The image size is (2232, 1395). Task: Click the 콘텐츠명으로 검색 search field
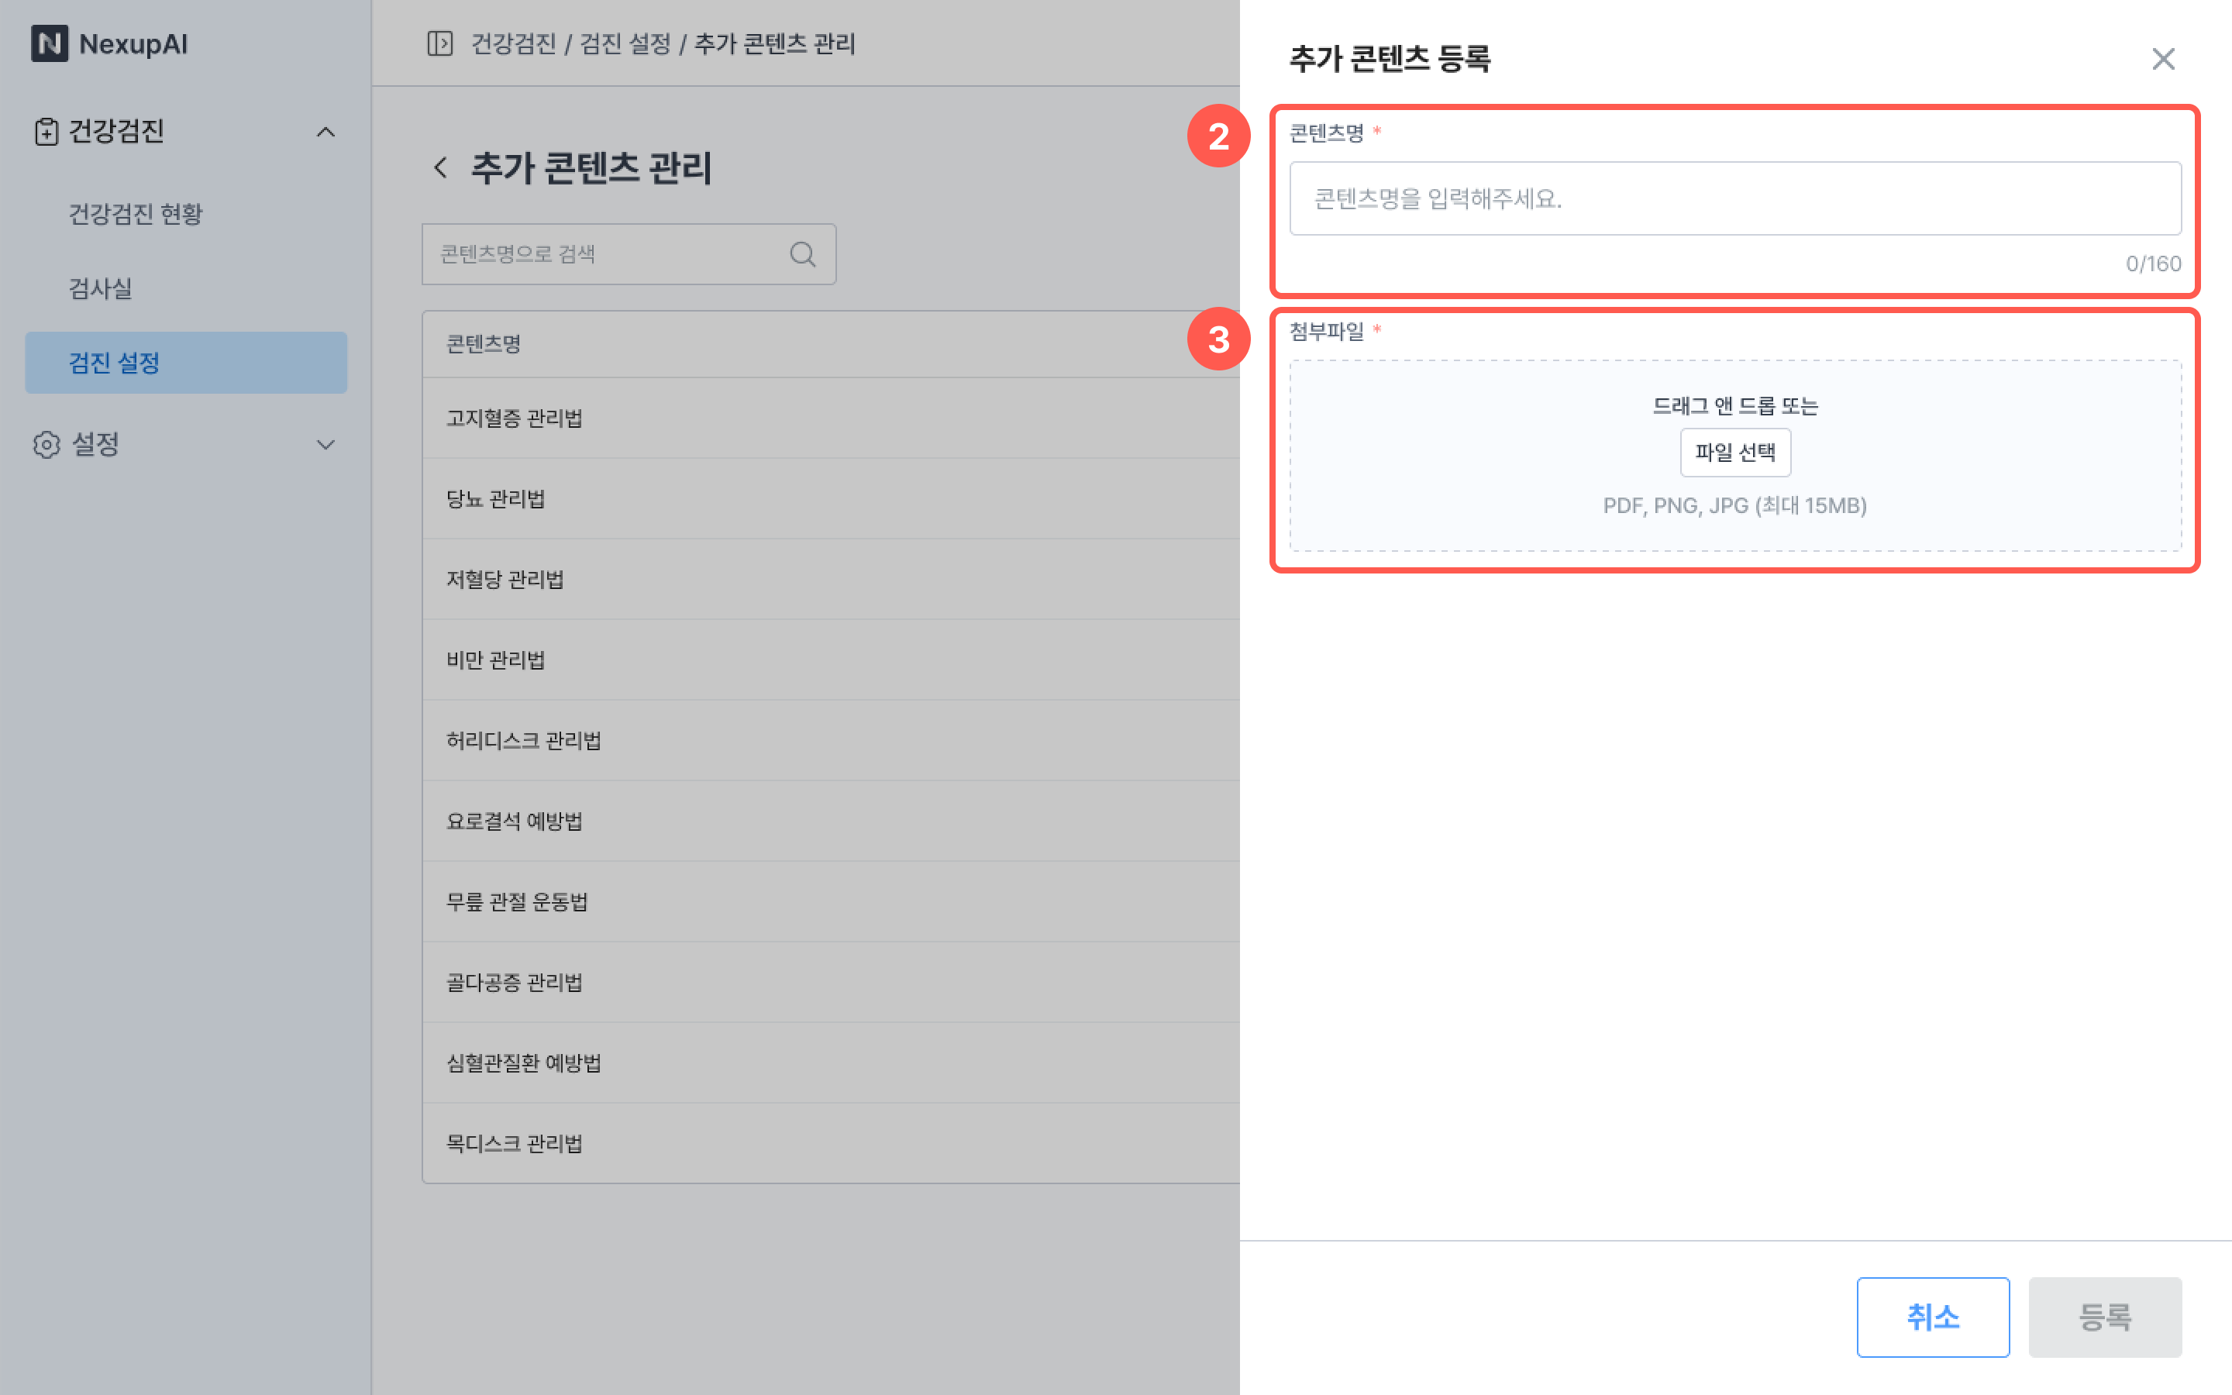click(x=608, y=255)
